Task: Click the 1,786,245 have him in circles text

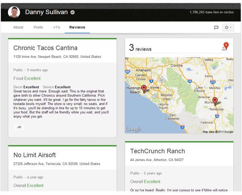Action: pyautogui.click(x=212, y=12)
